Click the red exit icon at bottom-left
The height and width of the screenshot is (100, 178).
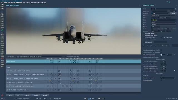pos(2,96)
